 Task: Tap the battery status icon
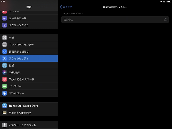[x=169, y=1]
